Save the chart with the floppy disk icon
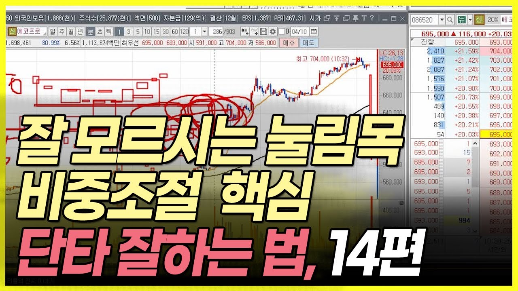The image size is (518, 291). click(264, 32)
